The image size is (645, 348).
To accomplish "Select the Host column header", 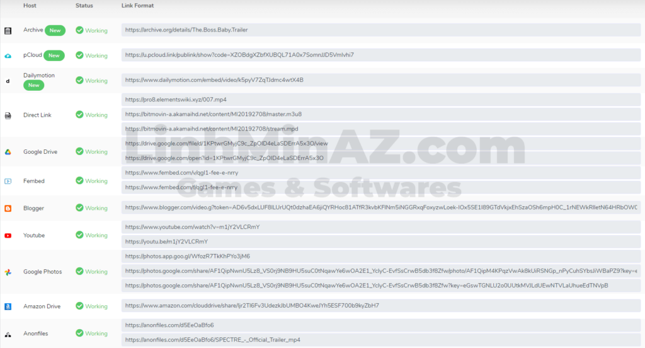I will click(30, 6).
